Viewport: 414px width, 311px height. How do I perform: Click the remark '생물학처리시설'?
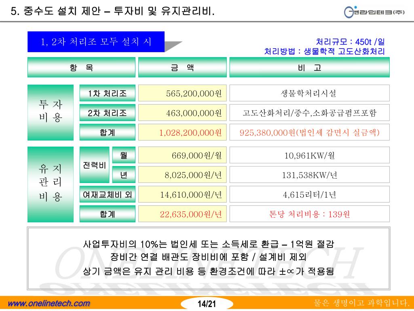coord(308,93)
